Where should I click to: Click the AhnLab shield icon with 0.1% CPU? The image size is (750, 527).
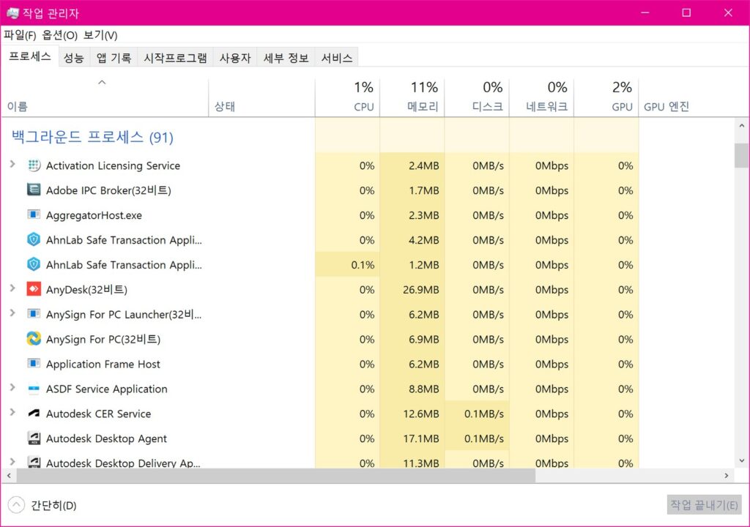click(x=34, y=264)
